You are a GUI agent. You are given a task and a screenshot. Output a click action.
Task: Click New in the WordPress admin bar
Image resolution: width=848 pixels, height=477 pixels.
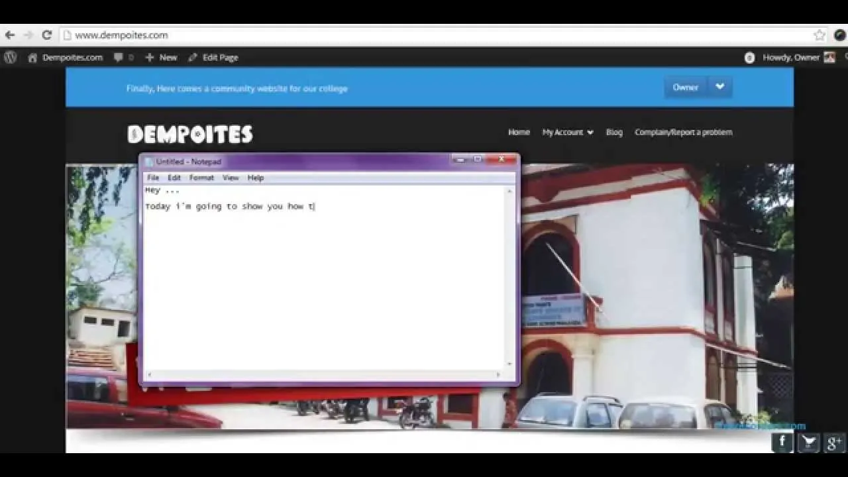161,58
